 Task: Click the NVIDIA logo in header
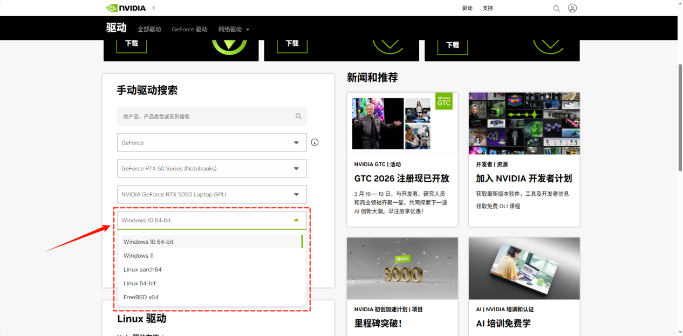[126, 8]
